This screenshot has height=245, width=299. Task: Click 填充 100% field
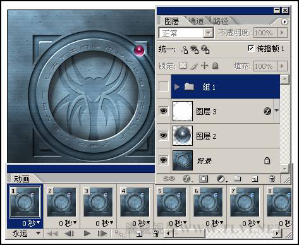point(265,66)
